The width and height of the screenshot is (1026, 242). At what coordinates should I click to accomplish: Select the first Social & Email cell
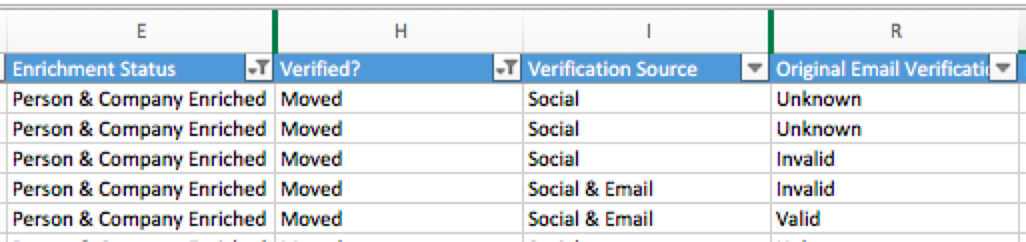[x=647, y=189]
